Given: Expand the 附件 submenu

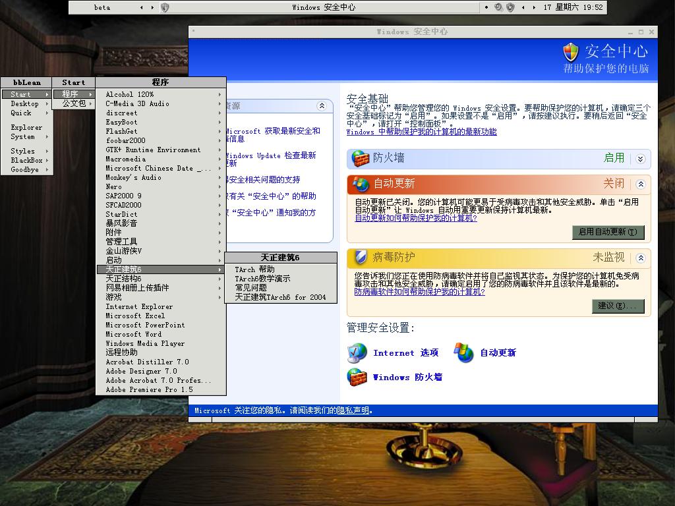Looking at the screenshot, I should [x=161, y=233].
